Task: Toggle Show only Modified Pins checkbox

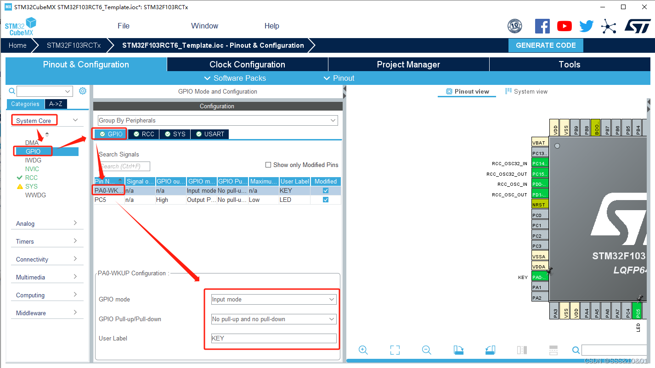Action: [x=268, y=165]
